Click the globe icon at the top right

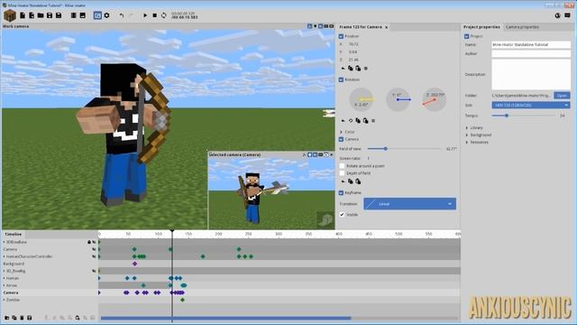coord(558,15)
